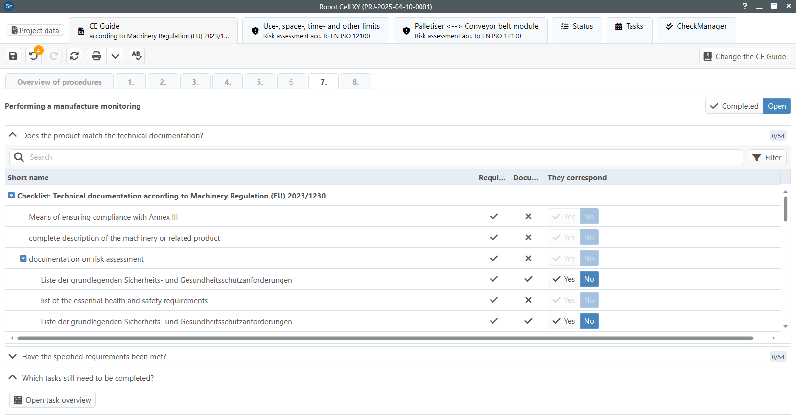Mark the procedure step as Completed
This screenshot has width=796, height=419.
point(734,106)
